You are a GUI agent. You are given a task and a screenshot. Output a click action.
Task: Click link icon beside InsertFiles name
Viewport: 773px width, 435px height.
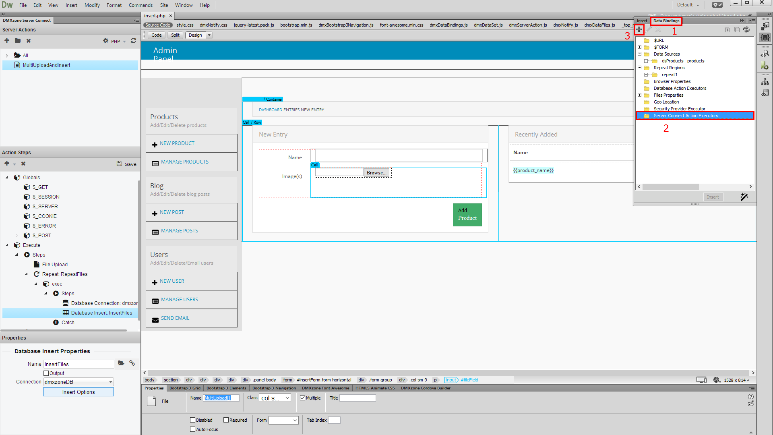click(132, 363)
